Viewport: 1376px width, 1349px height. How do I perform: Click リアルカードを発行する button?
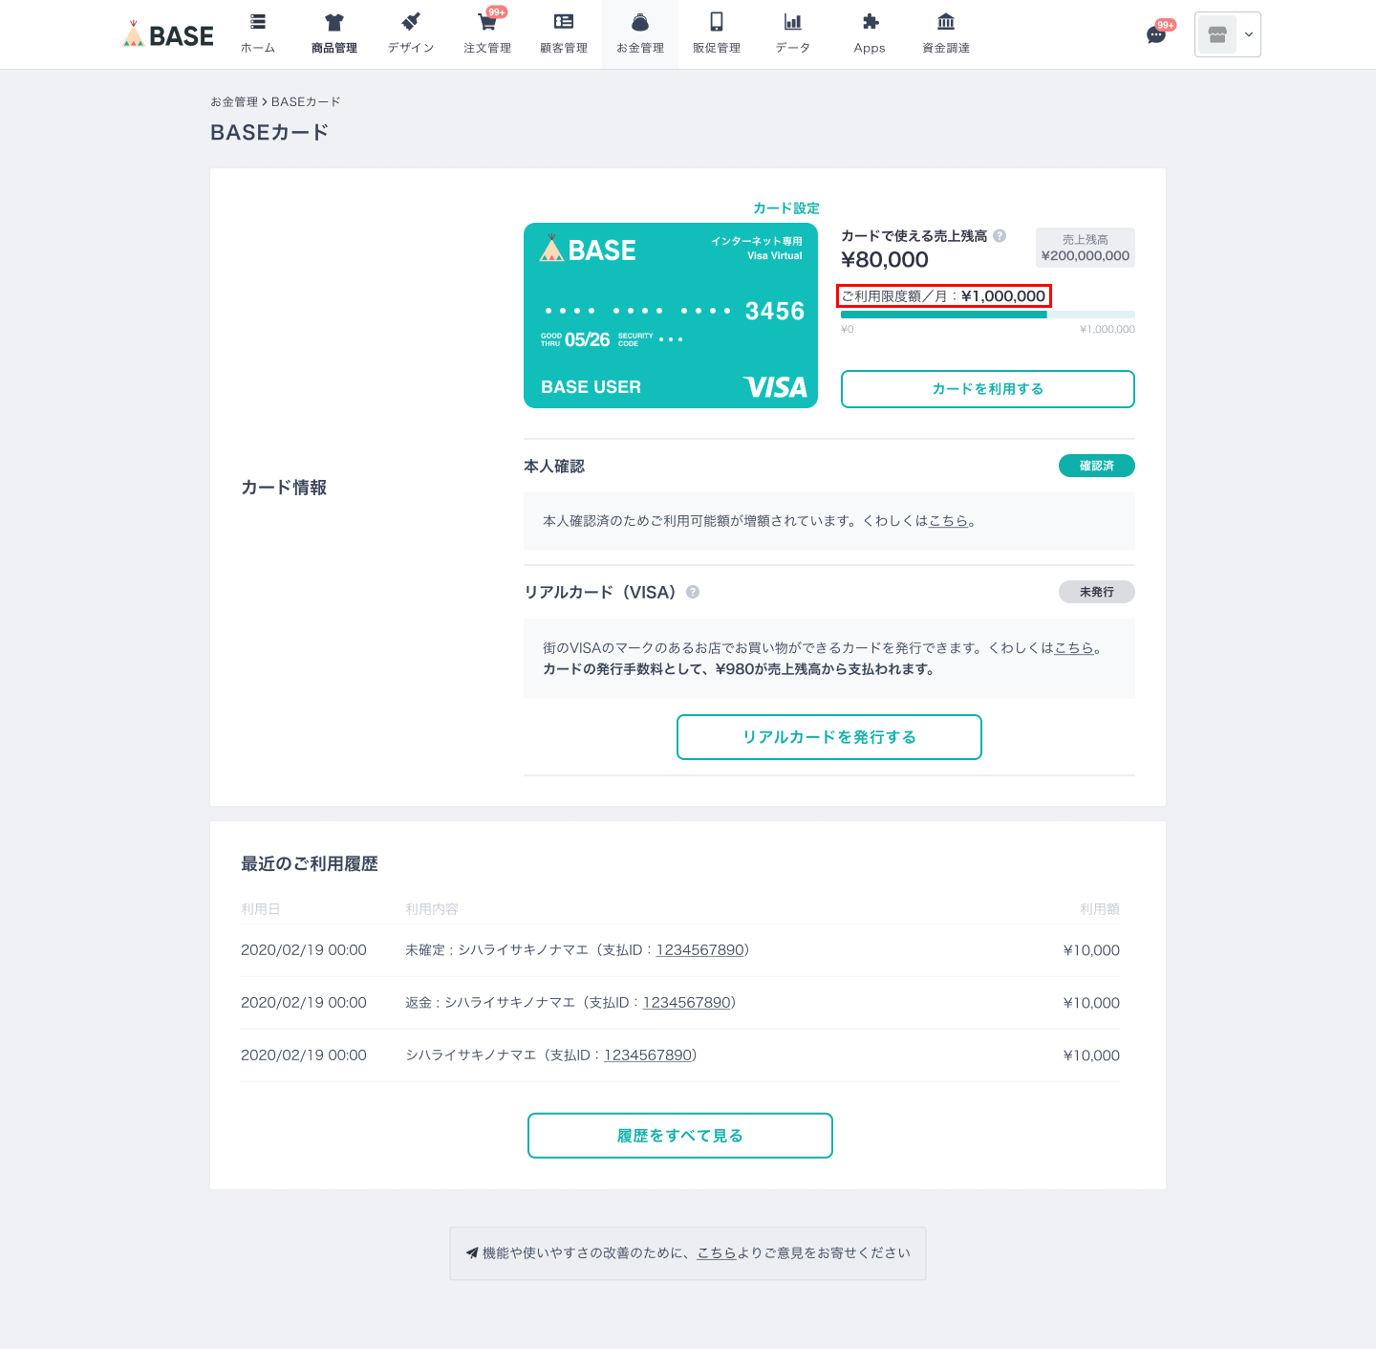pos(829,737)
